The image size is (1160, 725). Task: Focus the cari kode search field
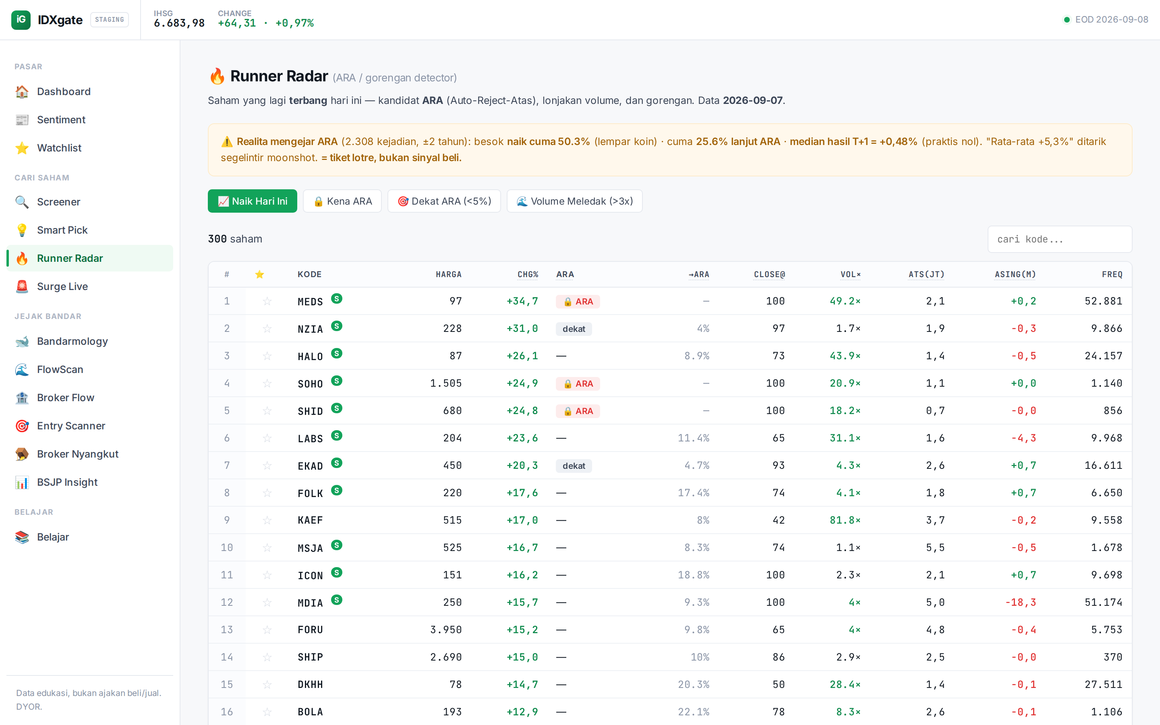(x=1060, y=239)
